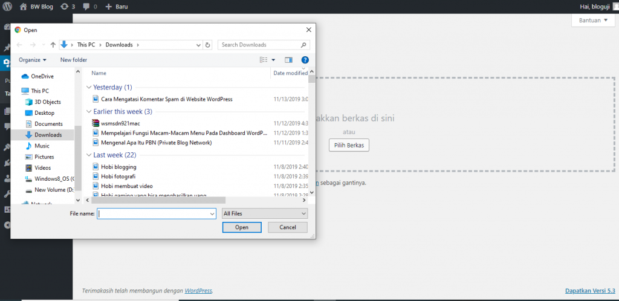619x301 pixels.
Task: Open the Organize menu
Action: 33,60
